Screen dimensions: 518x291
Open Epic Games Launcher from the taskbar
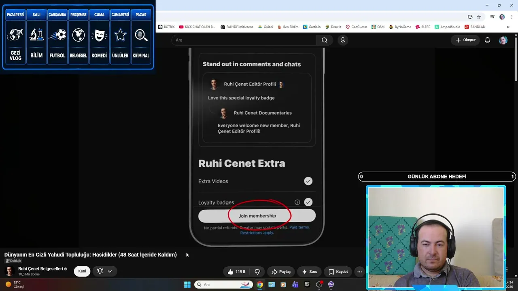[307, 285]
